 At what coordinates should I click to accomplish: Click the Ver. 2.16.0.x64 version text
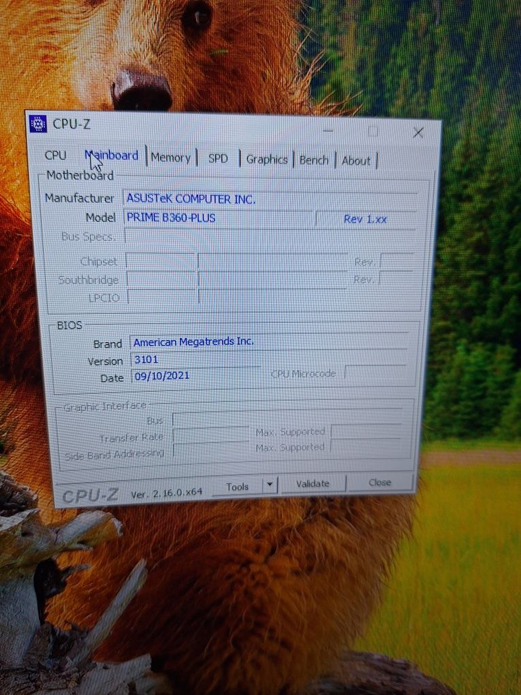tap(167, 493)
